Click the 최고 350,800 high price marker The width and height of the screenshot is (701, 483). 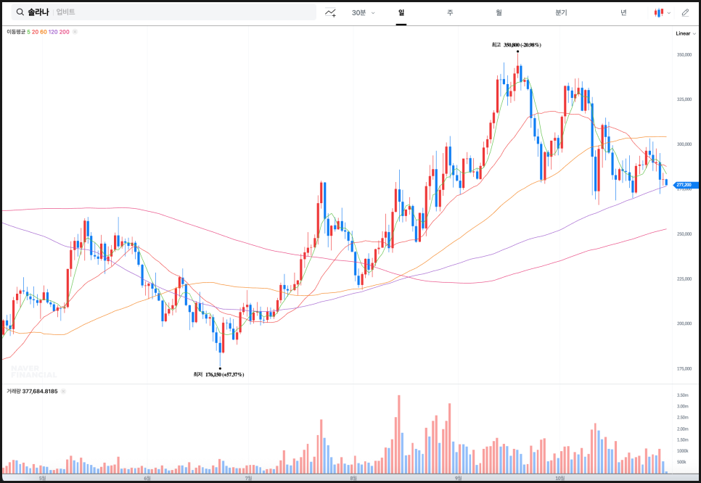click(x=517, y=45)
